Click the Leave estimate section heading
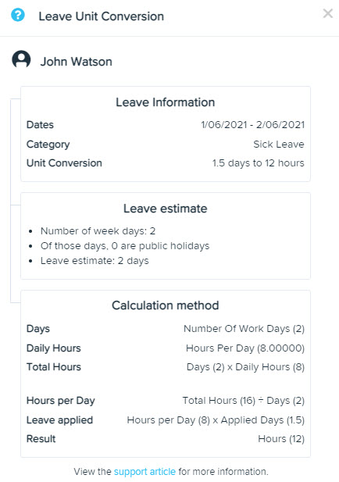Image resolution: width=339 pixels, height=482 pixels. [166, 209]
